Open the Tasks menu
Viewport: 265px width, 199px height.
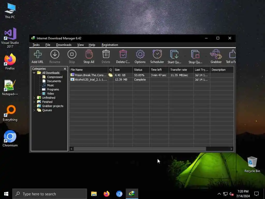pyautogui.click(x=36, y=45)
